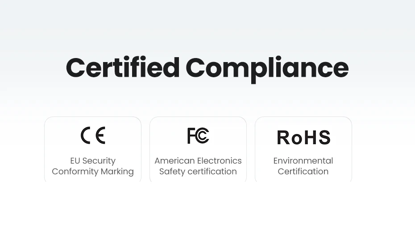Click the word "Compliance" in the heading

pos(267,69)
